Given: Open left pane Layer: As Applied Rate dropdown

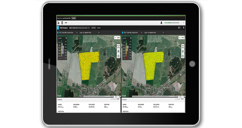Looking at the screenshot, I should 90,33.
